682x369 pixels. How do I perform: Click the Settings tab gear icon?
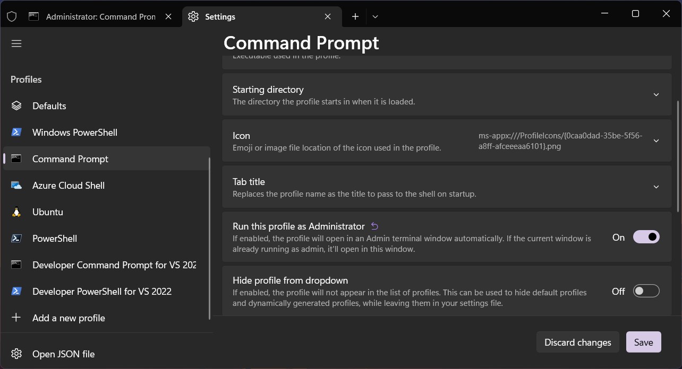[x=194, y=16]
